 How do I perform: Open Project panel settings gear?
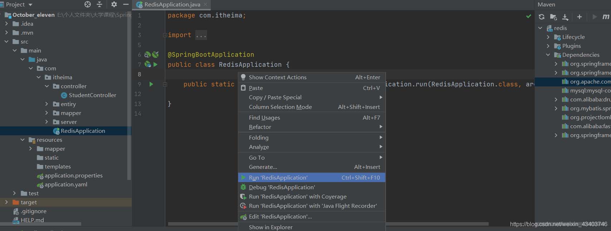[x=114, y=4]
